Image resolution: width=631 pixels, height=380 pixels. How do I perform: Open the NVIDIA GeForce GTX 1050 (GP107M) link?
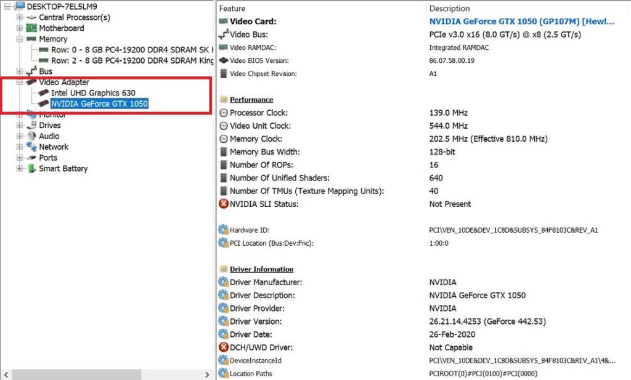[x=521, y=22]
